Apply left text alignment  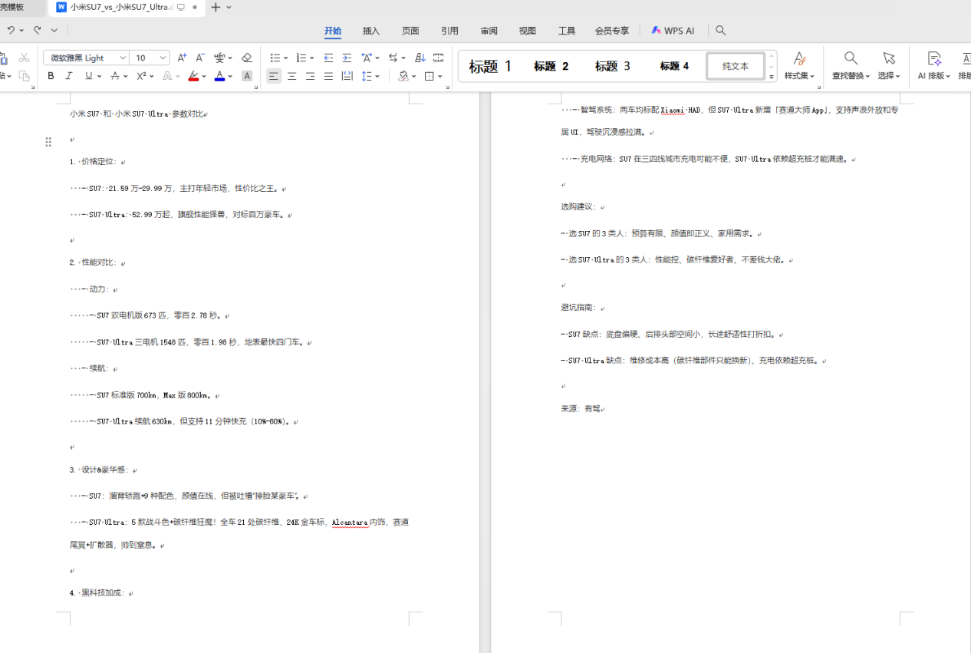pos(274,76)
